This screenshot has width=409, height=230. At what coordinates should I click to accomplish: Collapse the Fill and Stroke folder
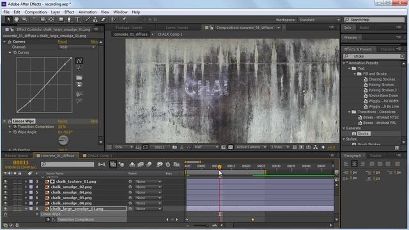coord(355,74)
